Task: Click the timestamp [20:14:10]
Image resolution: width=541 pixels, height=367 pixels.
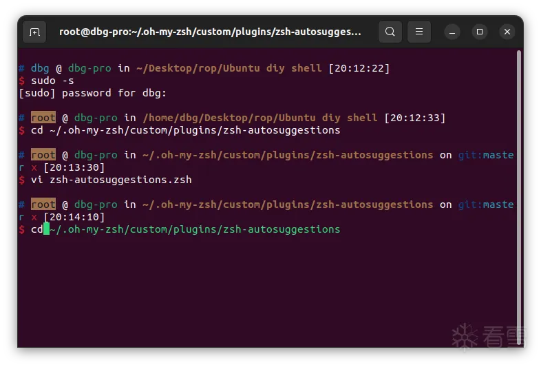Action: coord(74,217)
